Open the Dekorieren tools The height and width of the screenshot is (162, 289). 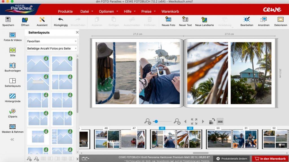coord(281,21)
